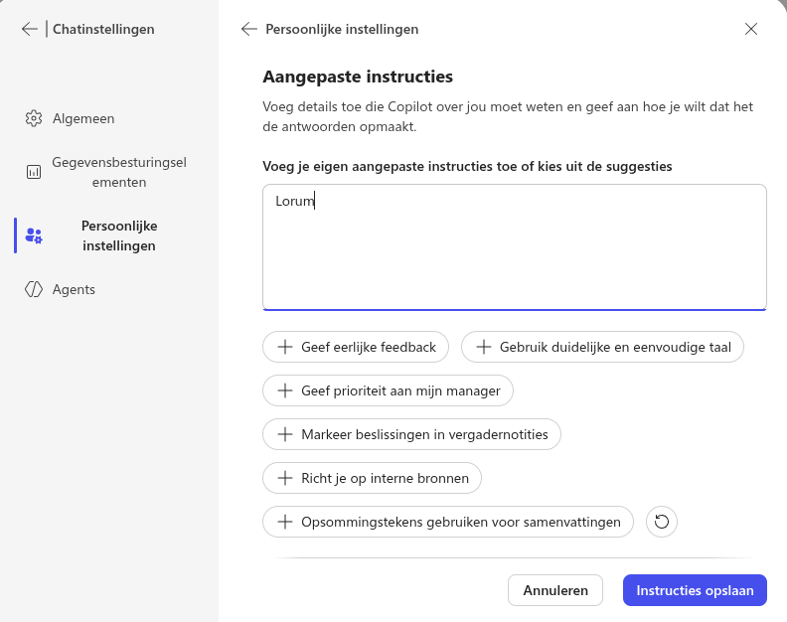Viewport: 787px width, 622px height.
Task: Add suggestion Opsommingstekens gebruiken voor samenvattingen
Action: click(448, 522)
